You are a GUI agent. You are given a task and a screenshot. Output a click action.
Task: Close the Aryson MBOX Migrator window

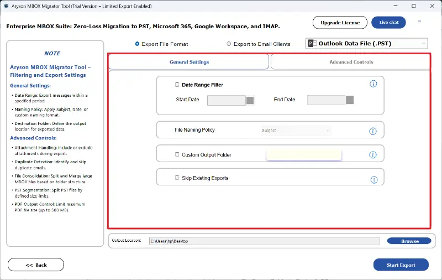(x=432, y=6)
